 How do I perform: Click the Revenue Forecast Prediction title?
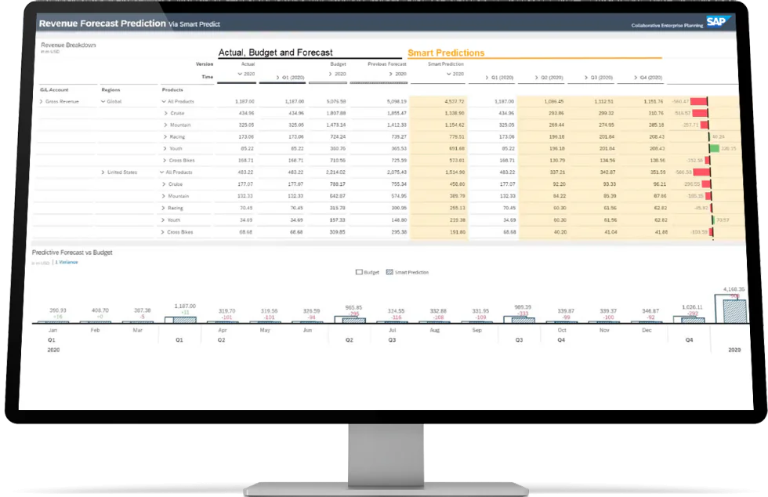[103, 23]
